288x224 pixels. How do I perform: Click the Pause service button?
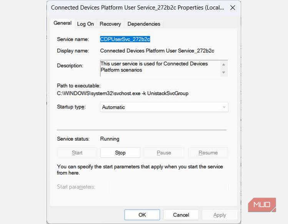click(x=164, y=153)
